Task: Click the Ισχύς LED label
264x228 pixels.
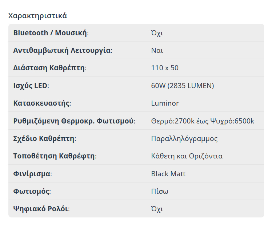Action: click(31, 86)
